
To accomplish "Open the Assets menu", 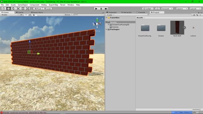I will (x=13, y=5).
